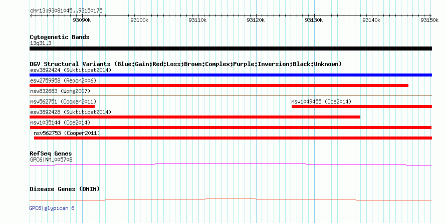Viewport: 446px width, 223px height.
Task: Click the 93140k ruler position
Action: [x=371, y=20]
